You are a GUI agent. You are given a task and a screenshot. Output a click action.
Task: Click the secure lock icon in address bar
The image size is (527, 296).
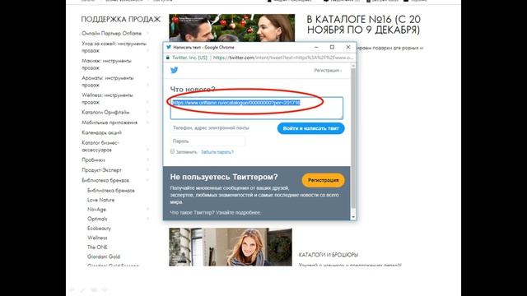(168, 58)
